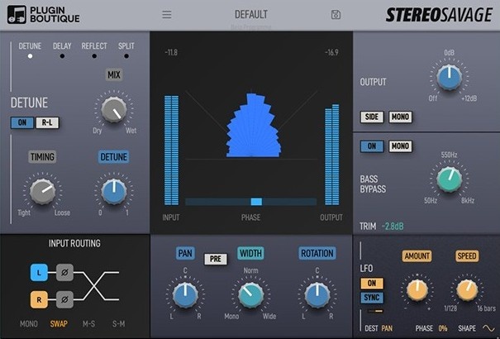Viewport: 500px width, 339px height.
Task: Click the SPLIT mode label
Action: pos(126,46)
